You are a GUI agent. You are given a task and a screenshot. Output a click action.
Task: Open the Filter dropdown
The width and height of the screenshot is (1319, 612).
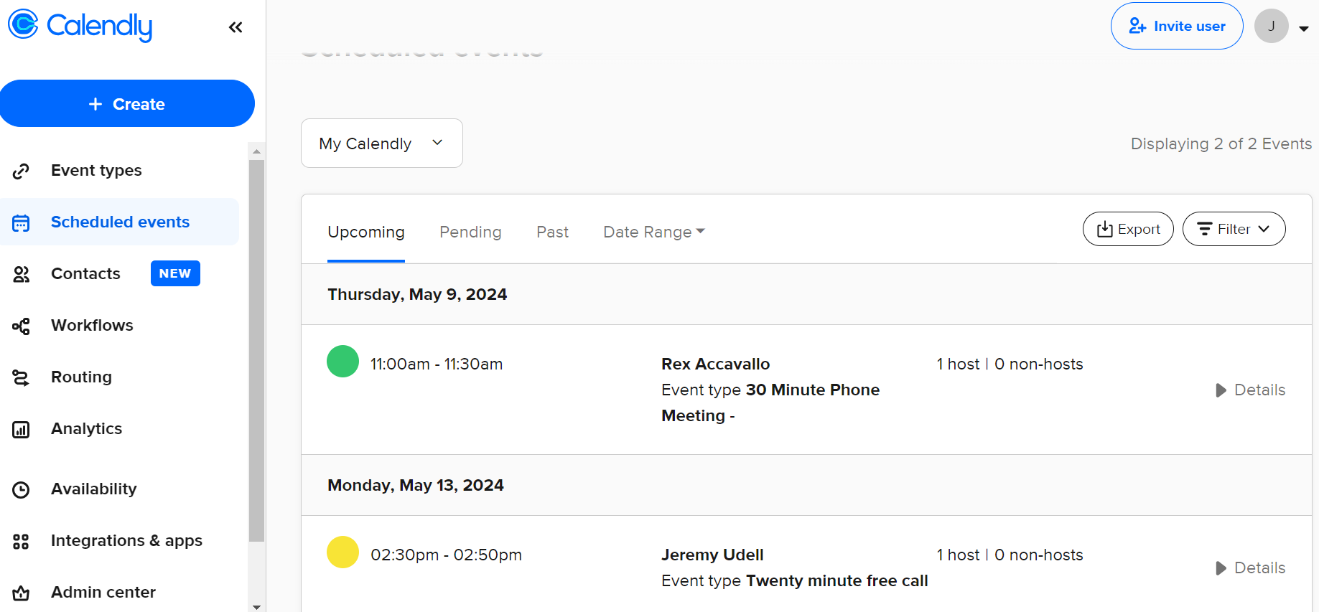coord(1234,229)
